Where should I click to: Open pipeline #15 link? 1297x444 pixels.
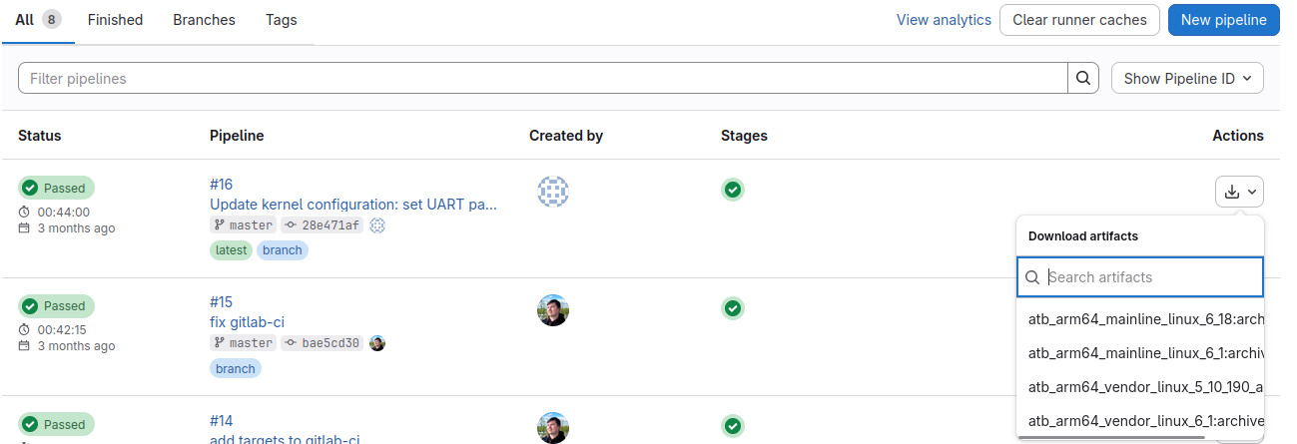pos(221,302)
